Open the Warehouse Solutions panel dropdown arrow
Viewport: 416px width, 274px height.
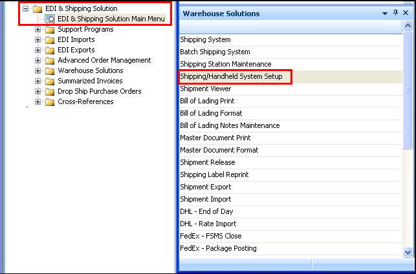385,13
